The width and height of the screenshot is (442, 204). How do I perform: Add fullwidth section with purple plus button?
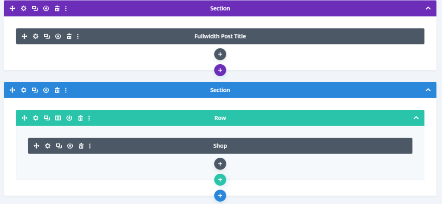[220, 70]
